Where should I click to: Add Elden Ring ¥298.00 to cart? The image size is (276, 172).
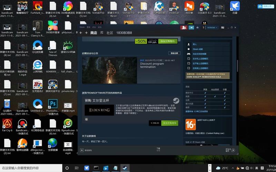(x=170, y=123)
